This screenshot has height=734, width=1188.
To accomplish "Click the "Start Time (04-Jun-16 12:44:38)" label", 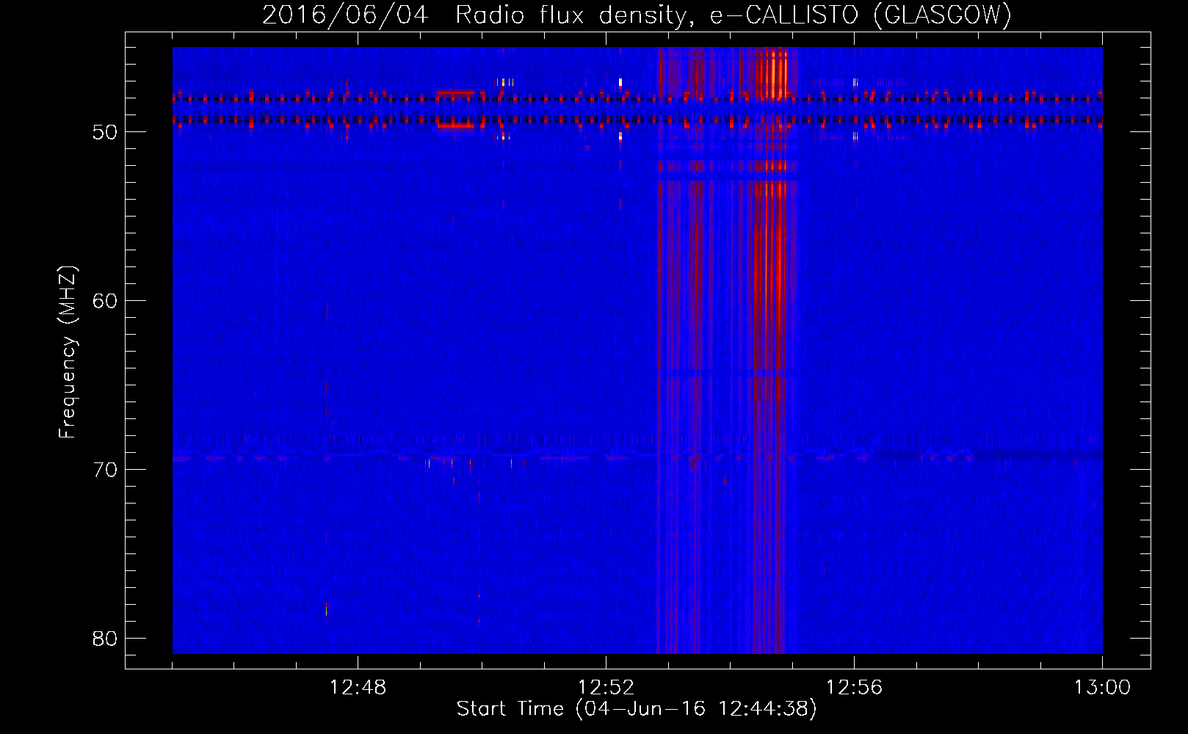I will pyautogui.click(x=637, y=709).
